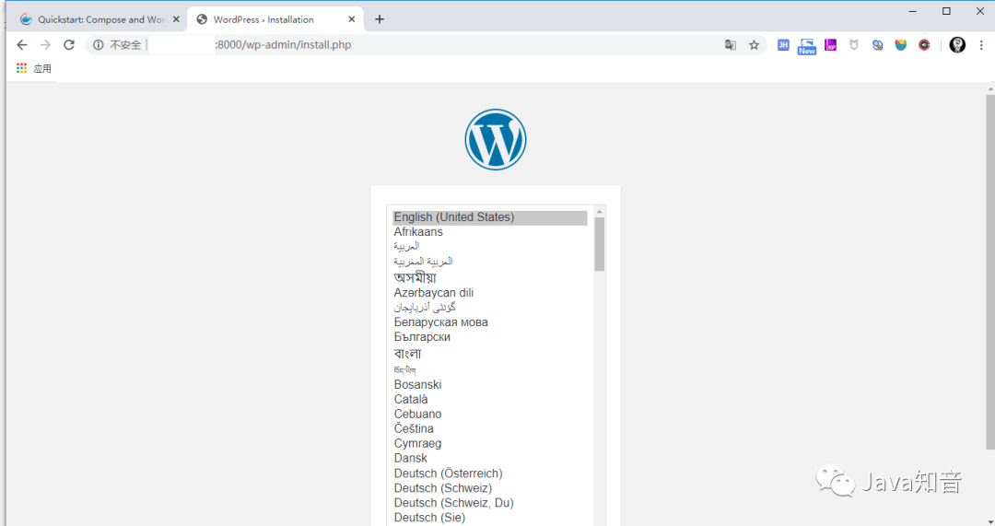This screenshot has height=526, width=995.
Task: Select the Assamese অসমীয়া language option
Action: [x=415, y=277]
